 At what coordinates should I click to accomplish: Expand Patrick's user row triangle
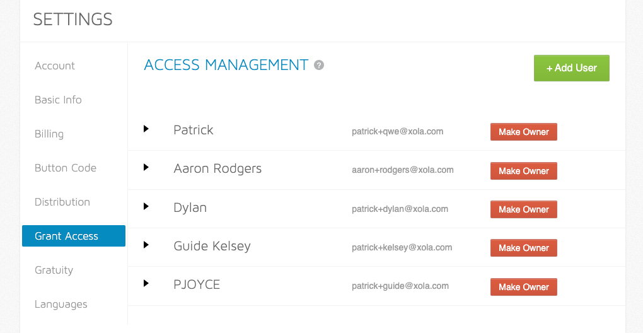tap(146, 129)
